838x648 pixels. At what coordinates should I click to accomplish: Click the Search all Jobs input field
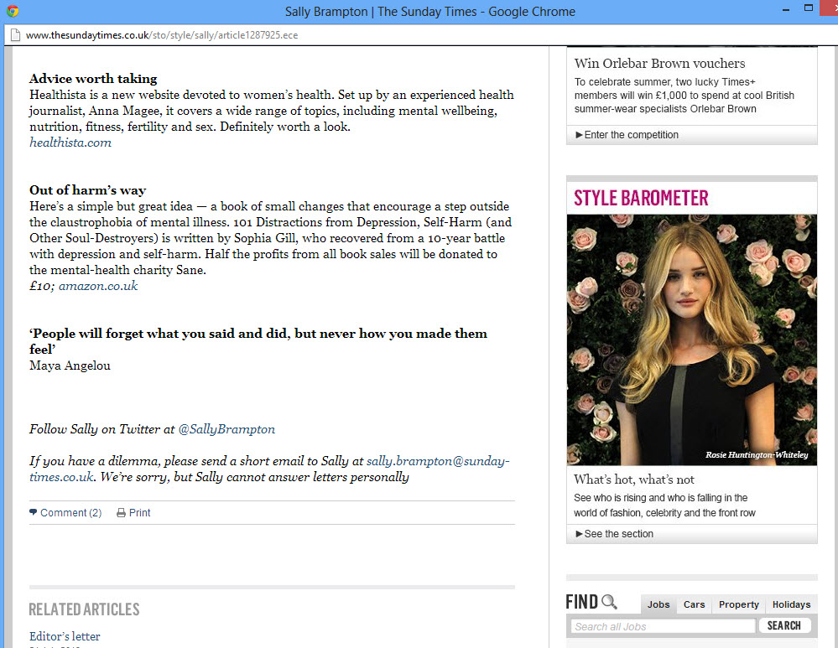click(x=664, y=626)
